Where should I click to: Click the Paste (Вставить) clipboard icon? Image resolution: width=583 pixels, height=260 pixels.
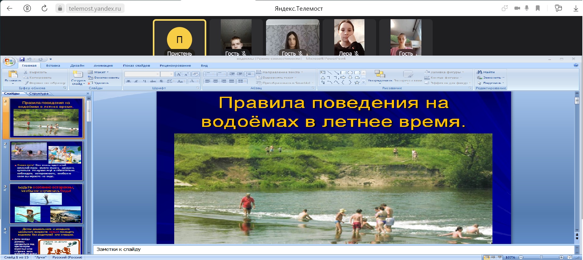coord(13,75)
